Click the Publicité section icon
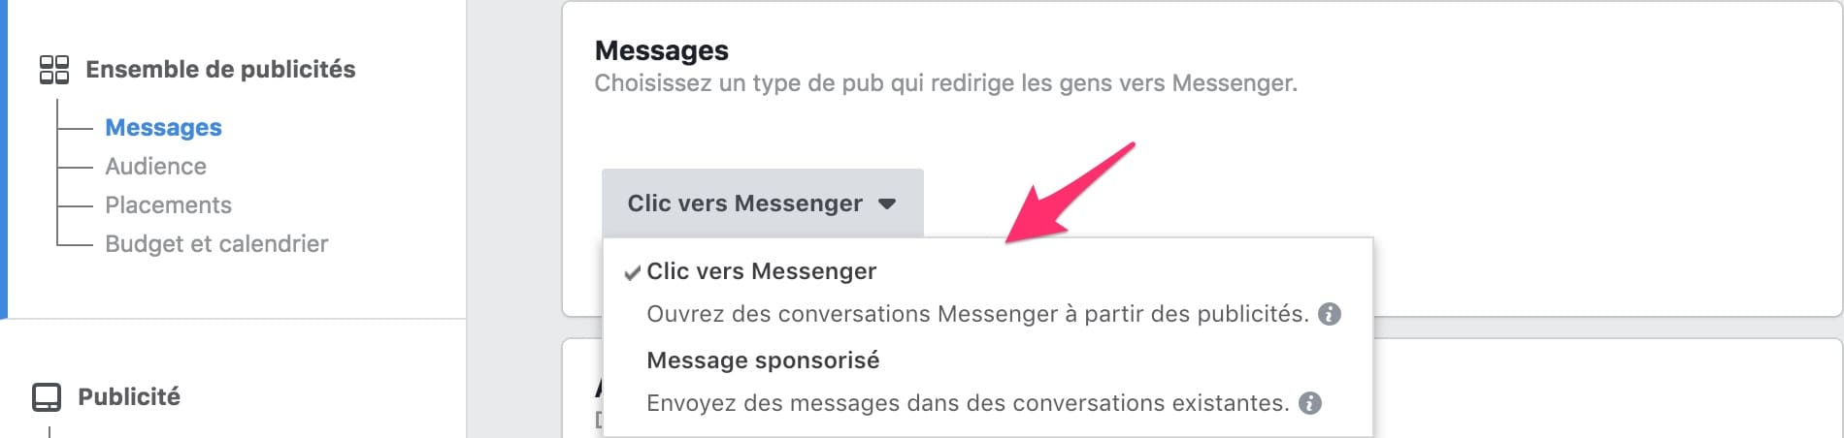1844x438 pixels. pos(47,397)
